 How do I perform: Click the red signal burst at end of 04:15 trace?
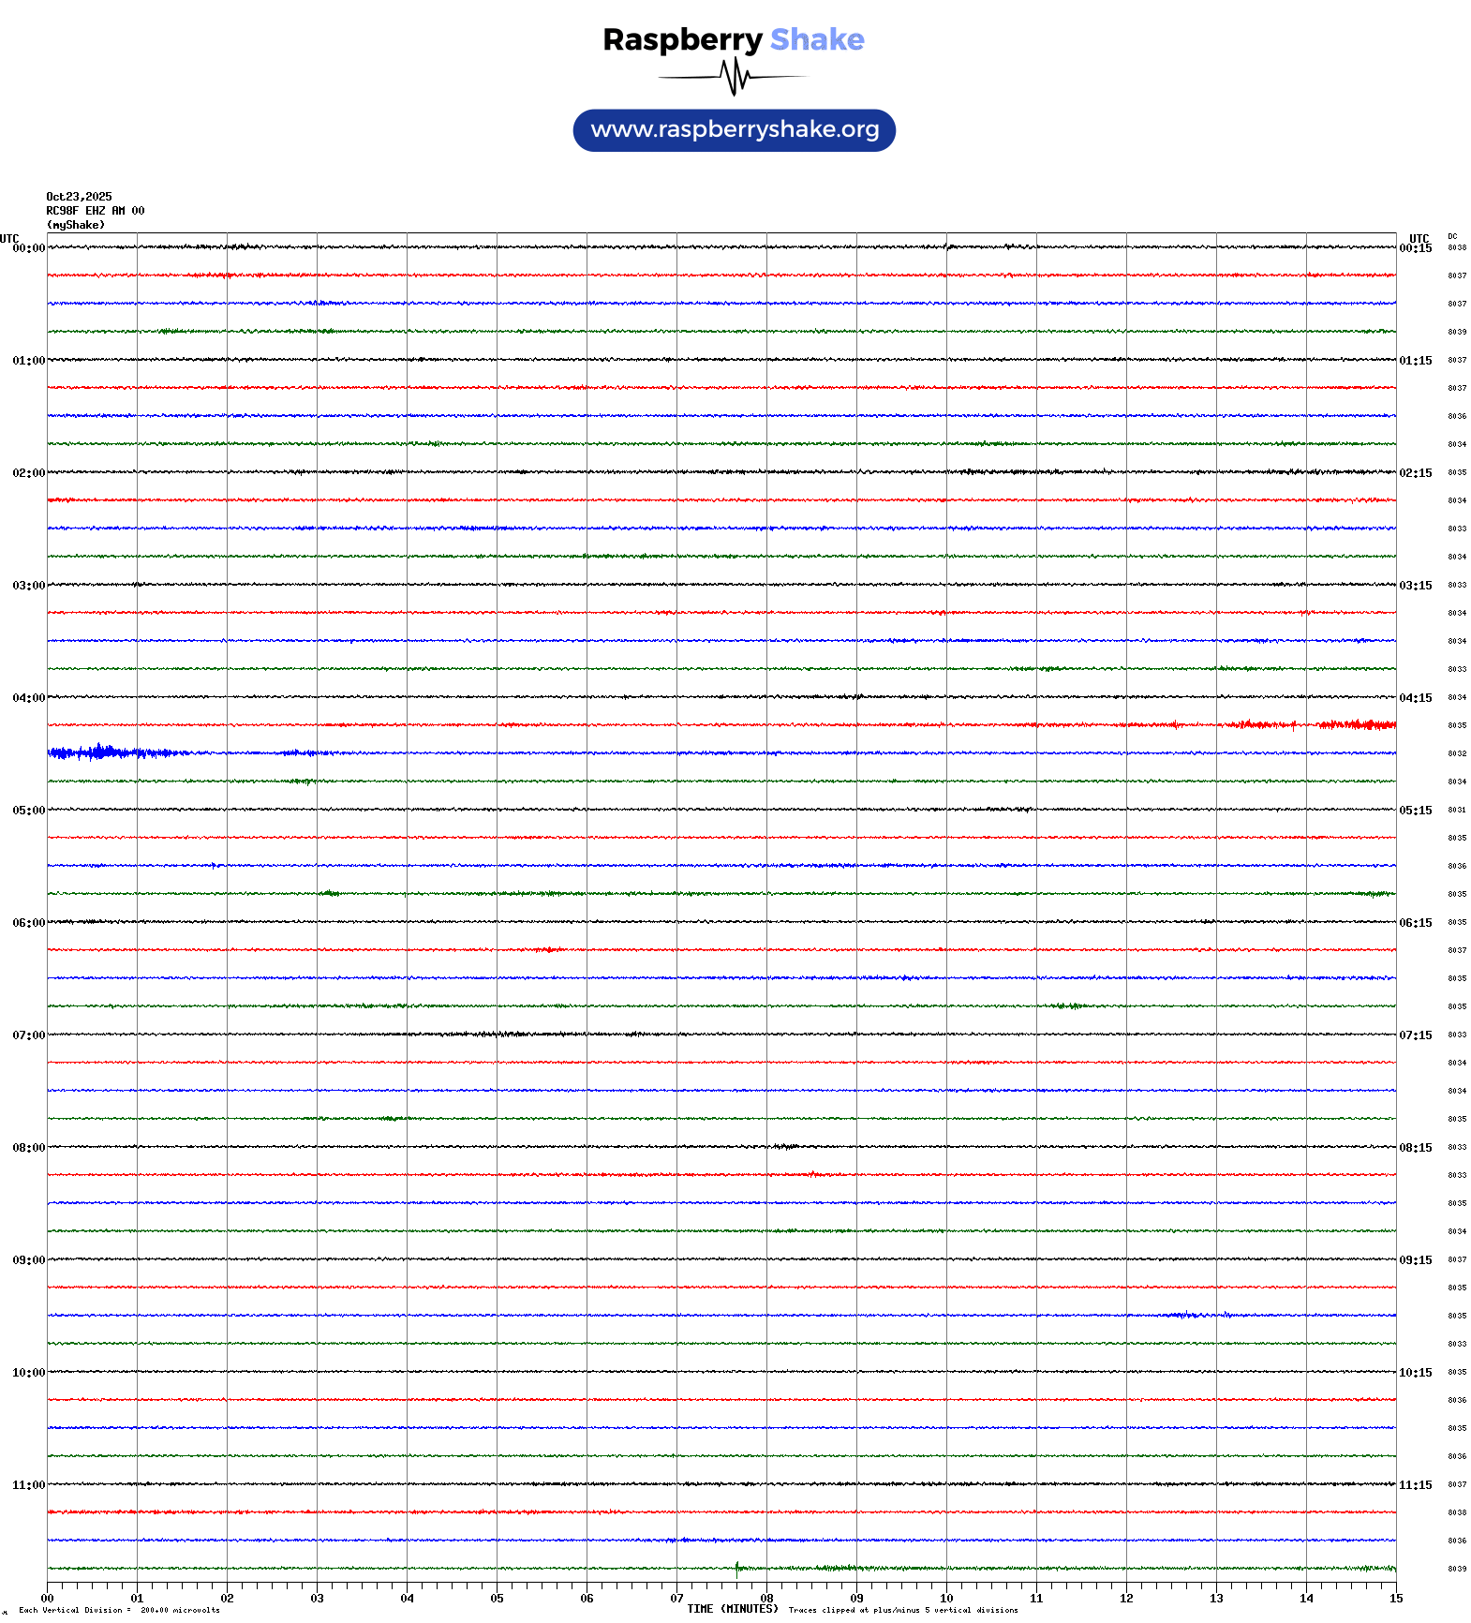[x=1354, y=724]
